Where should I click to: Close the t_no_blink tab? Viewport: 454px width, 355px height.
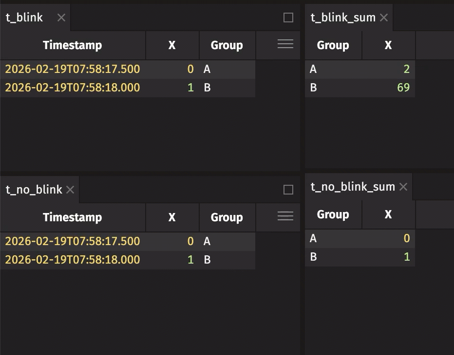70,190
